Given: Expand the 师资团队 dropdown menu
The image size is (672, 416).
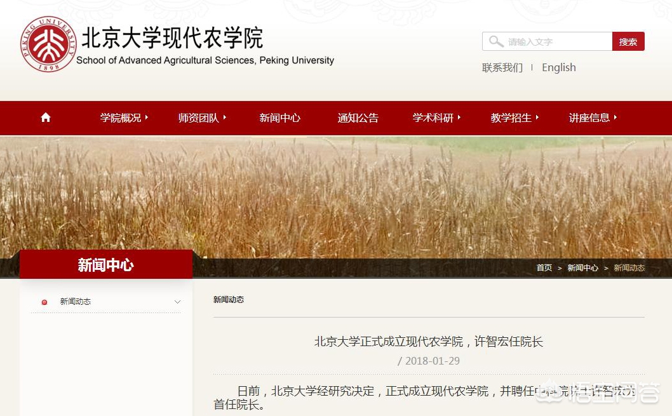Looking at the screenshot, I should [198, 117].
